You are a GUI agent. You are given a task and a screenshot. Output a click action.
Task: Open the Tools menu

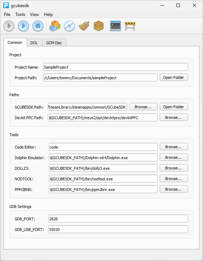click(20, 14)
